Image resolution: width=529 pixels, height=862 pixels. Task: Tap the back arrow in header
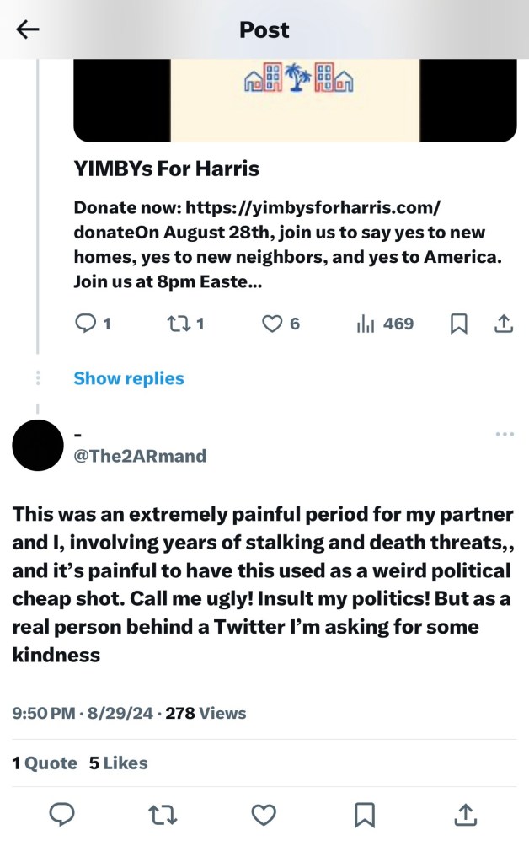(28, 29)
